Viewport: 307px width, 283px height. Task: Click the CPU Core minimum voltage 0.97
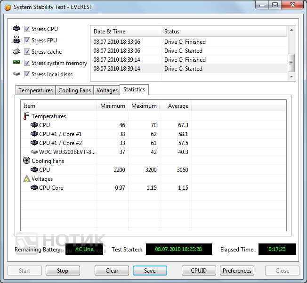point(120,188)
